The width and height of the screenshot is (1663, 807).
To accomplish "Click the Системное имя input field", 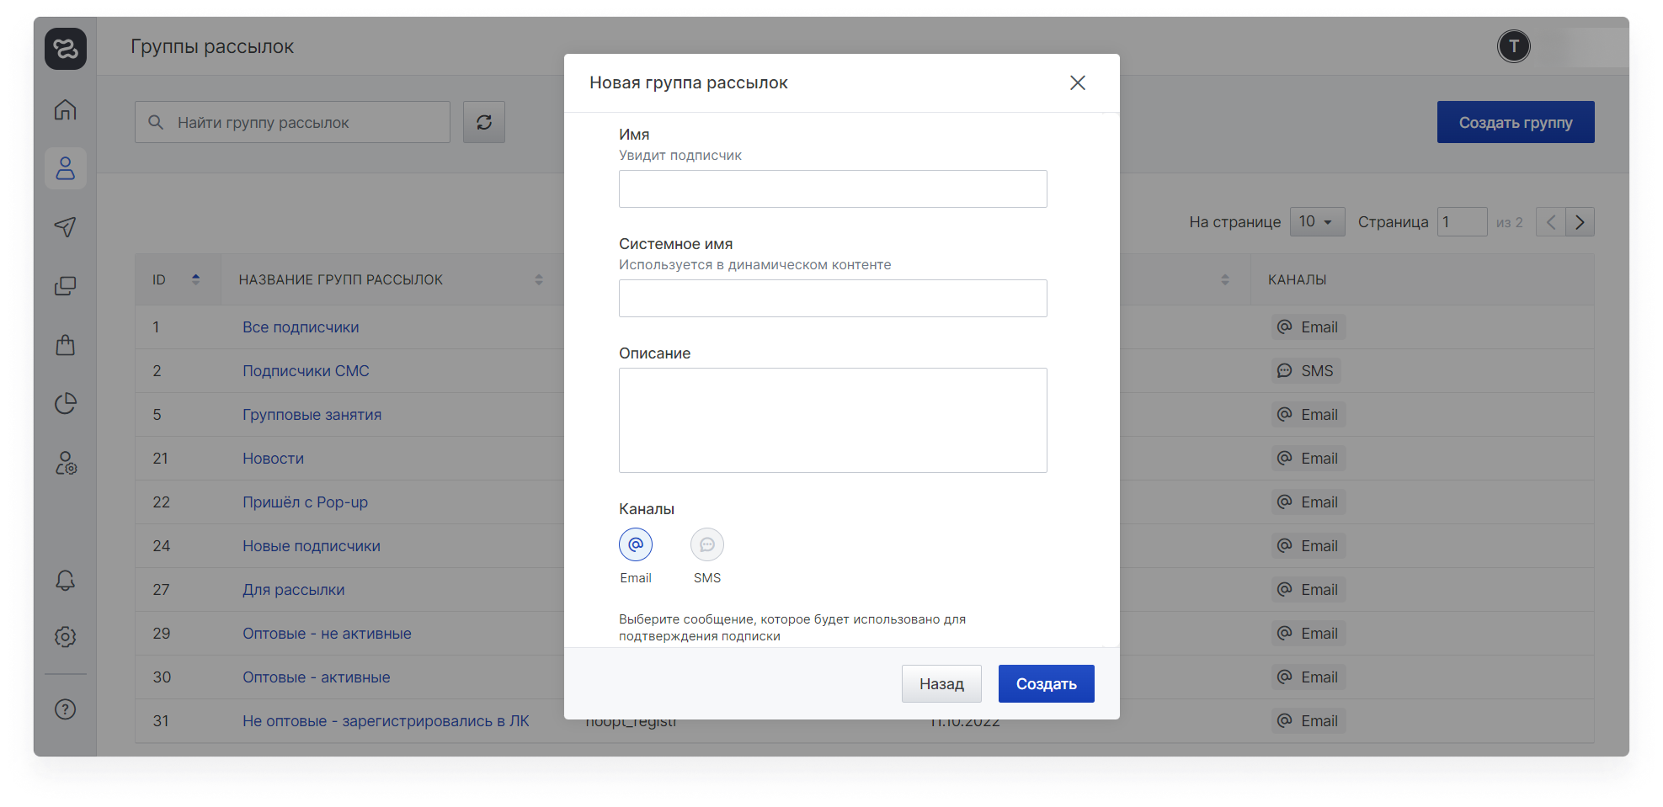I will point(833,299).
